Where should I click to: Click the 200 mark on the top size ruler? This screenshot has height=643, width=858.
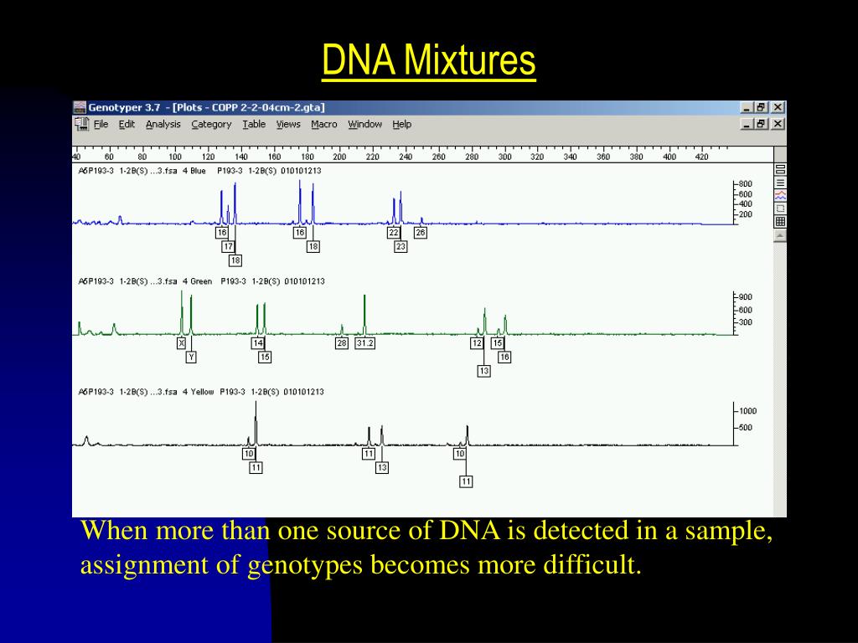tap(339, 157)
